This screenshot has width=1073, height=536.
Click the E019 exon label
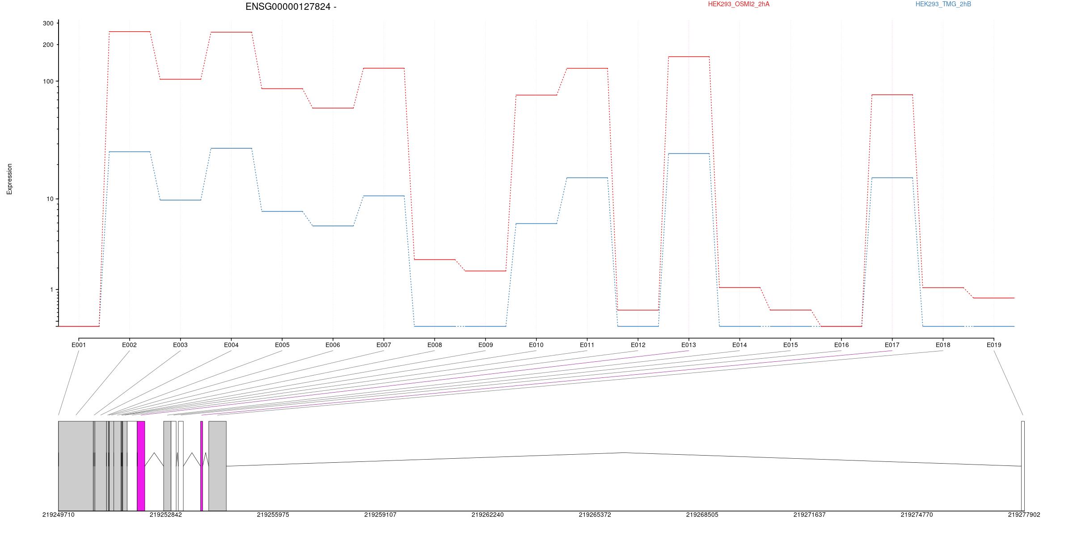994,345
